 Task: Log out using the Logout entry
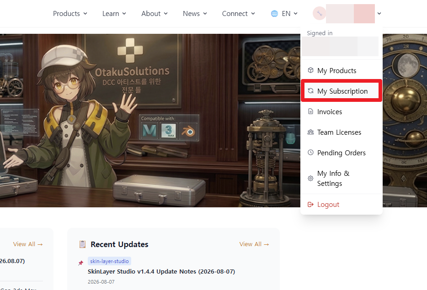(x=342, y=204)
